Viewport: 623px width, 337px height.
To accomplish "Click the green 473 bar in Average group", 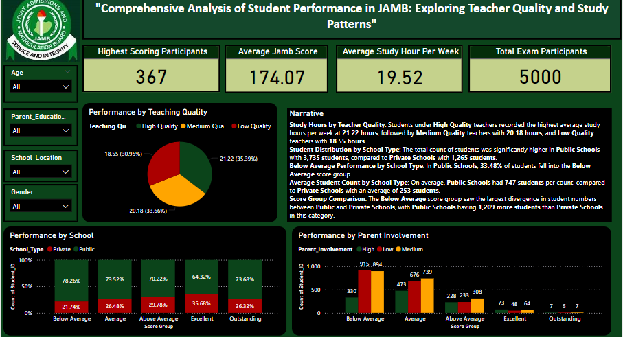I will pyautogui.click(x=401, y=302).
